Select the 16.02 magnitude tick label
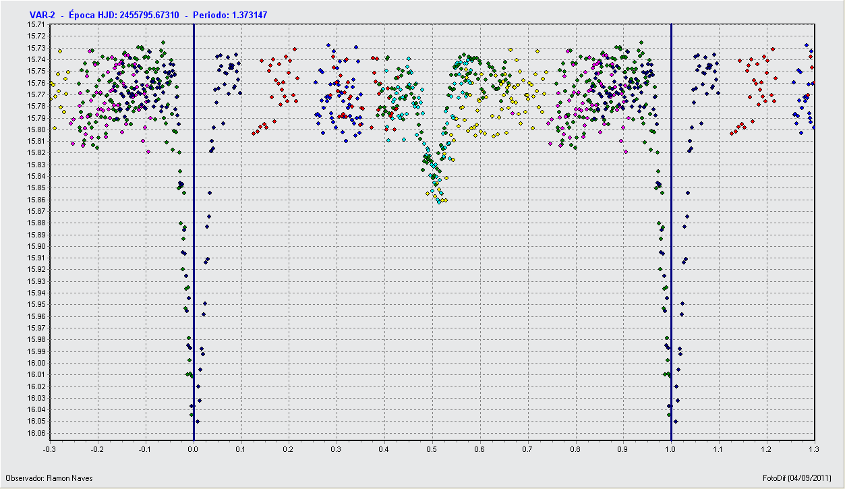845x489 pixels. pyautogui.click(x=36, y=386)
